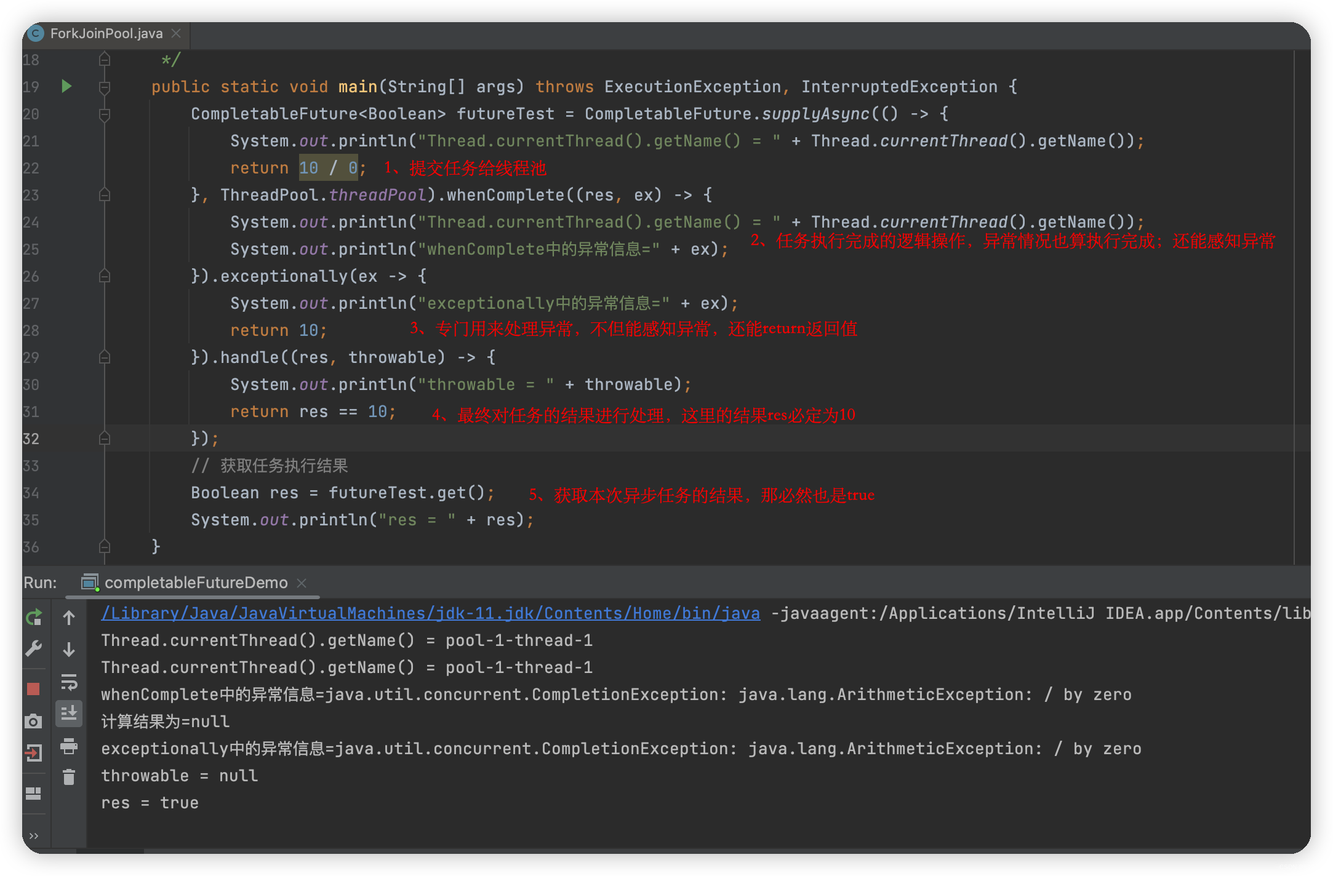Click the ForkJoinPool.java class file icon
Viewport: 1333px width, 876px height.
point(36,33)
